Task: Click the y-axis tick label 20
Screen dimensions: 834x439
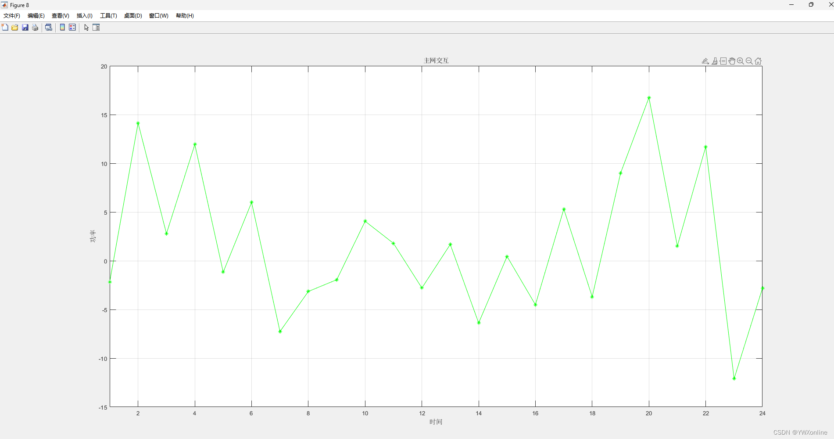Action: [104, 66]
